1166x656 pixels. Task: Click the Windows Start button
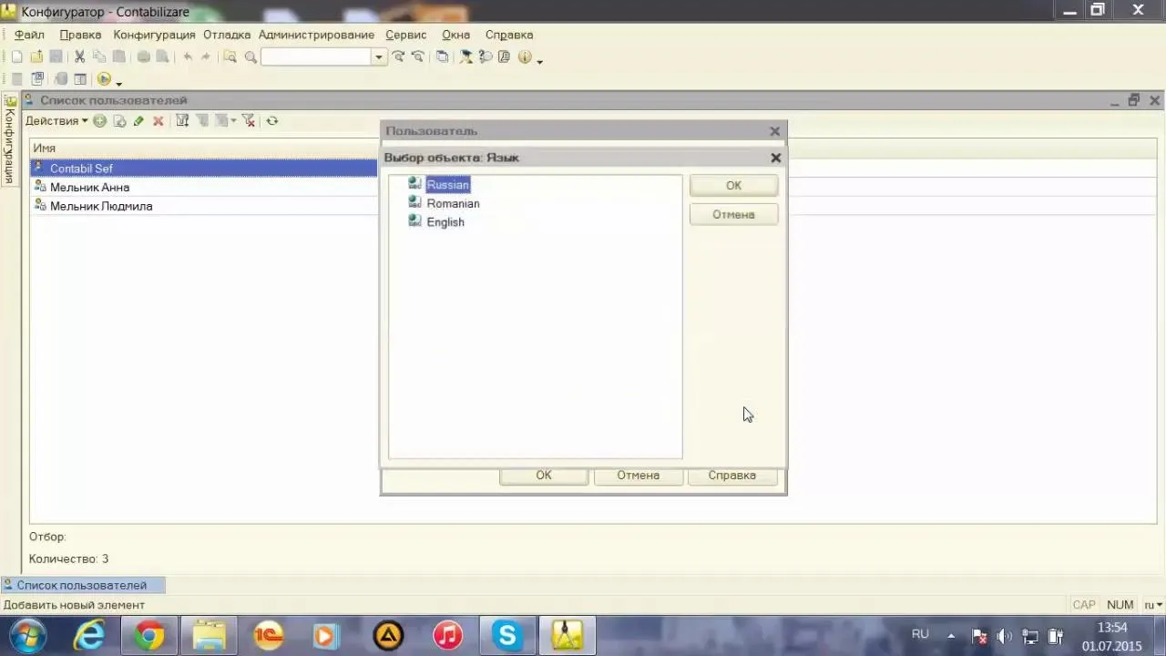(x=26, y=635)
